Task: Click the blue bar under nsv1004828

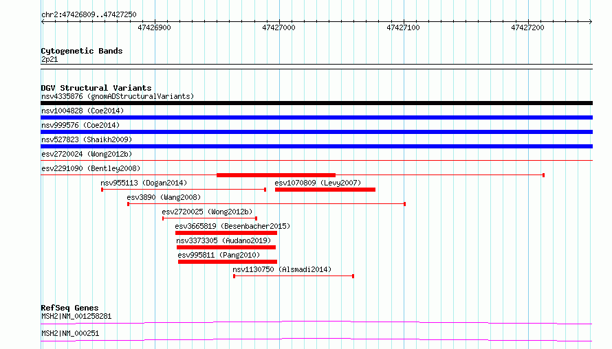Action: (316, 117)
